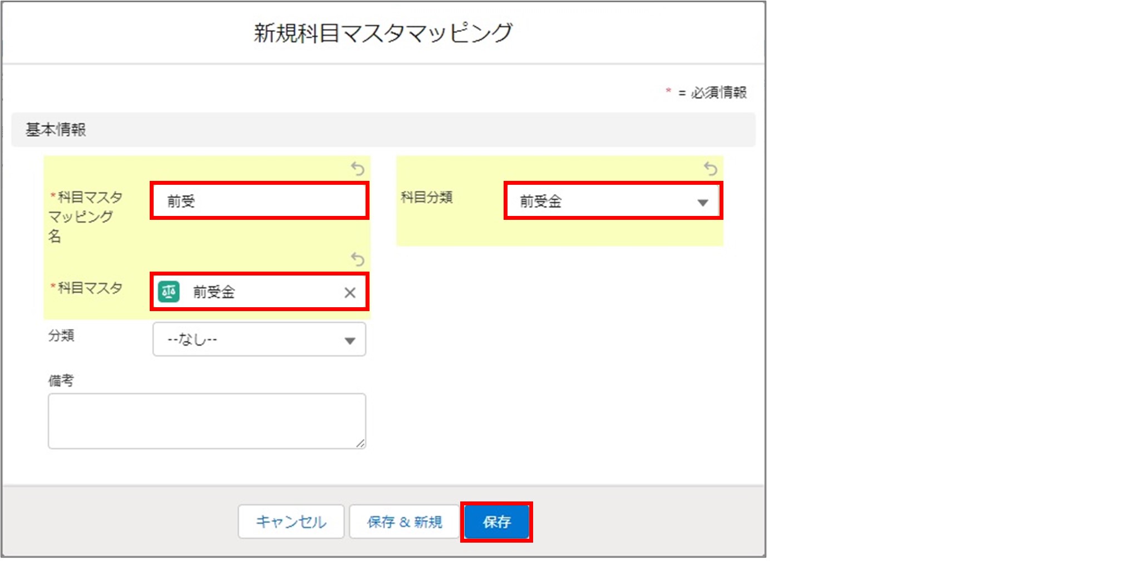Click the 科目マスタ lookup field with 前受金

point(259,292)
